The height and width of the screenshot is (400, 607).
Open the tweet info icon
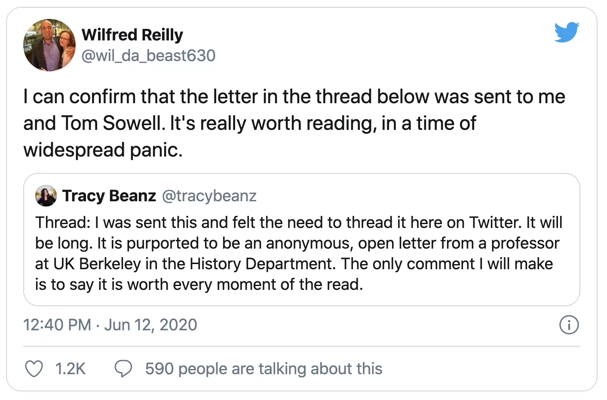tap(569, 325)
